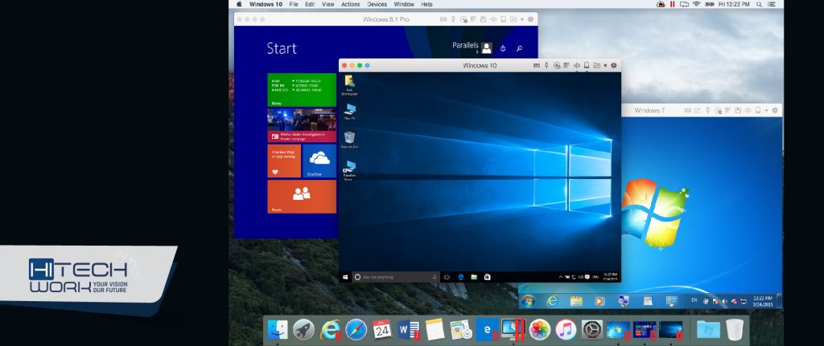The height and width of the screenshot is (346, 824).
Task: Open the News tile on Start screen
Action: click(x=302, y=125)
